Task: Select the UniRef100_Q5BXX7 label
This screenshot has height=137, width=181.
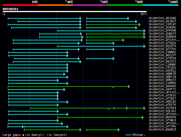Action: pyautogui.click(x=162, y=80)
